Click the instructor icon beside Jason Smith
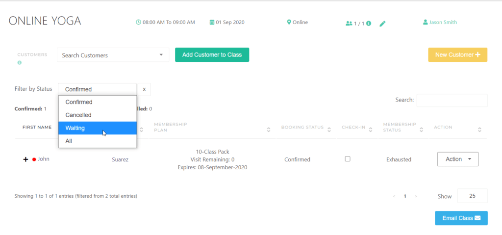 pos(425,22)
